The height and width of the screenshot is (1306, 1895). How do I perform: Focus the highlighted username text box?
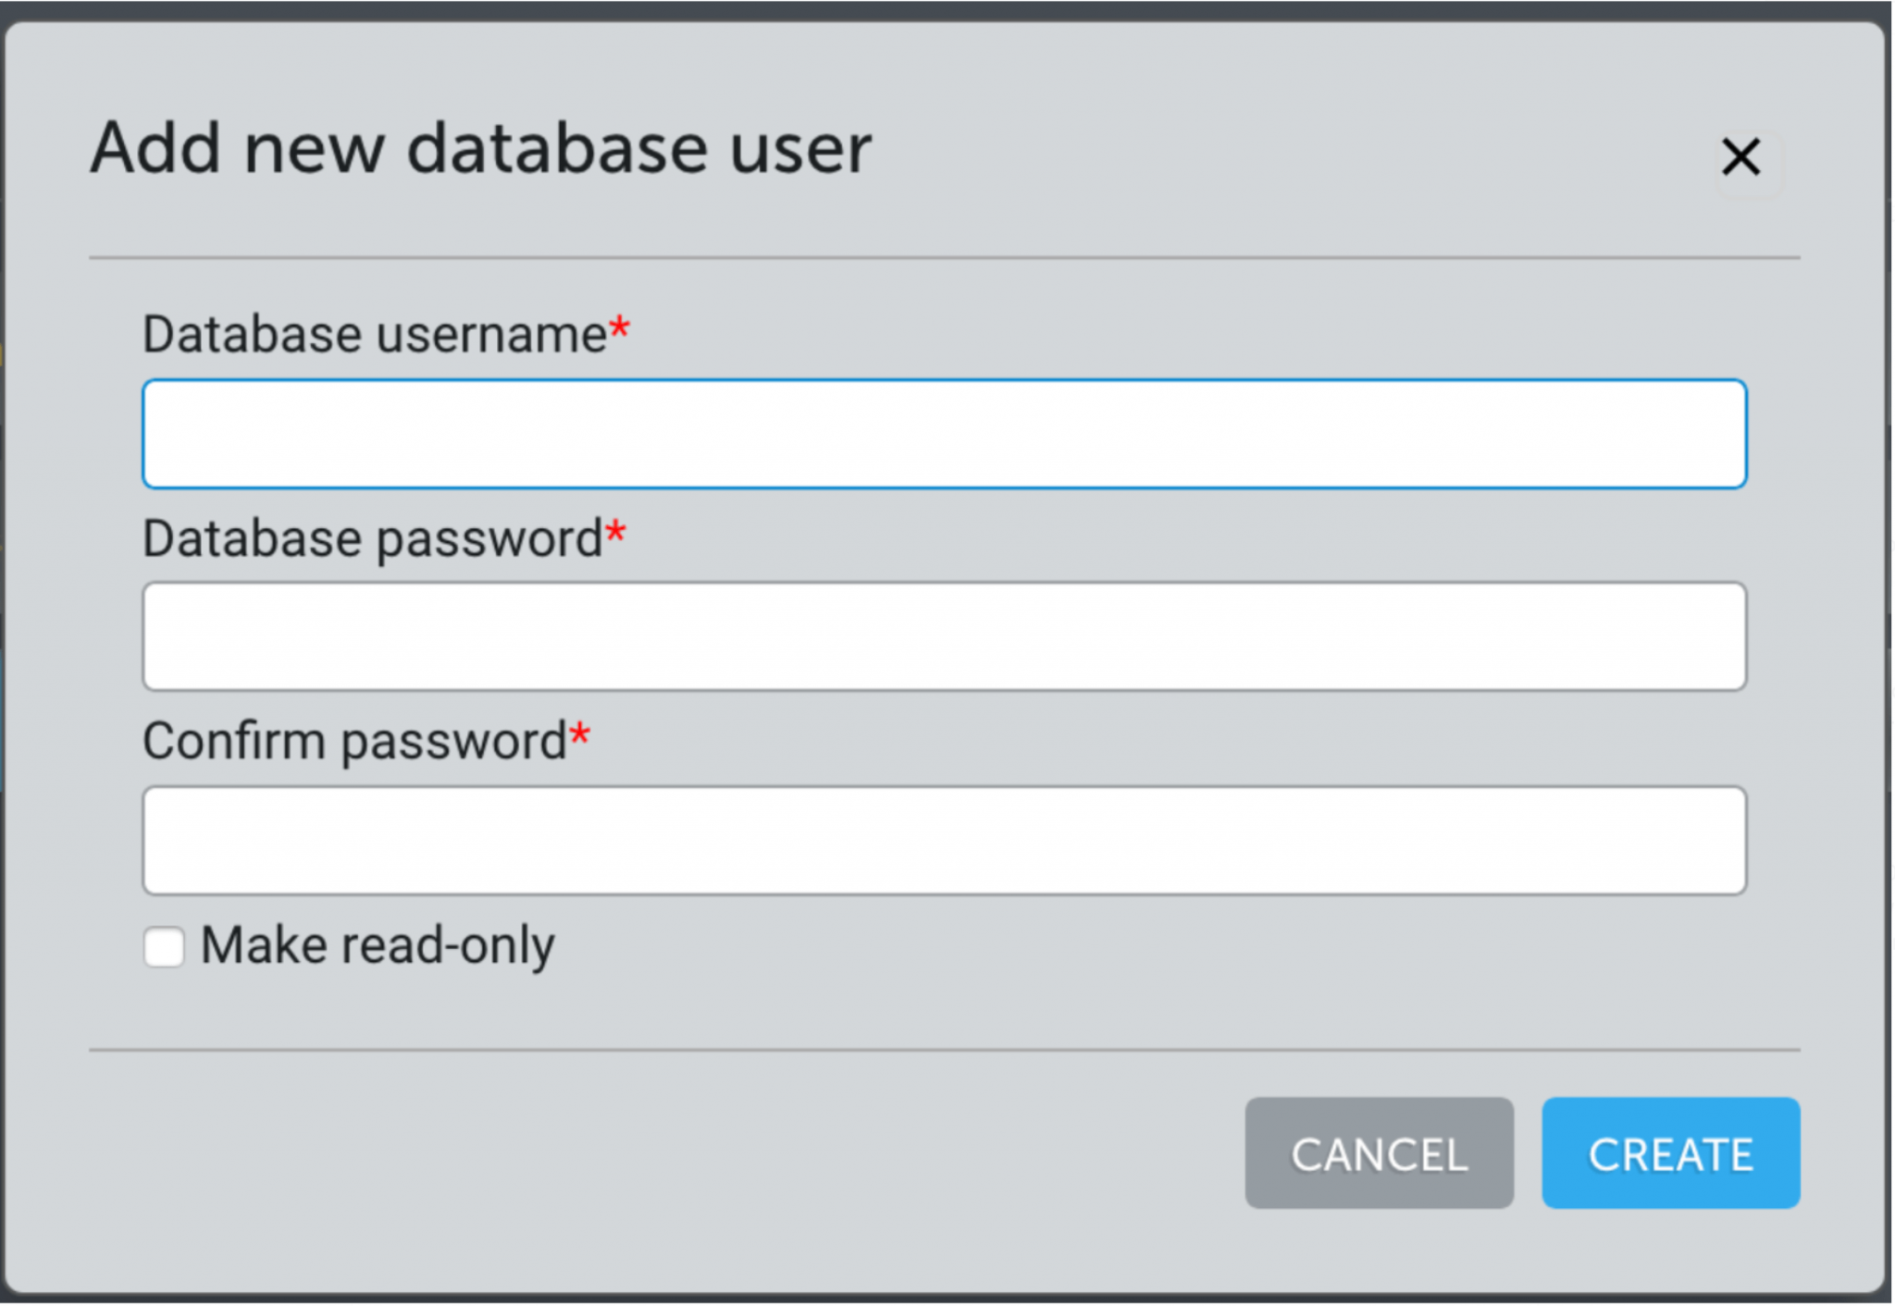(x=944, y=433)
